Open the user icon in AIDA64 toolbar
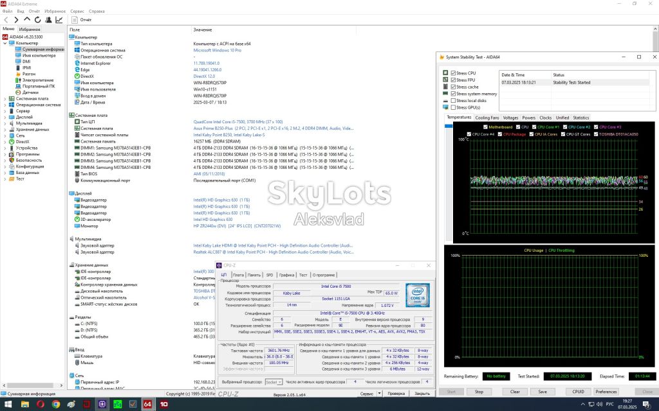This screenshot has width=659, height=411. tap(48, 20)
